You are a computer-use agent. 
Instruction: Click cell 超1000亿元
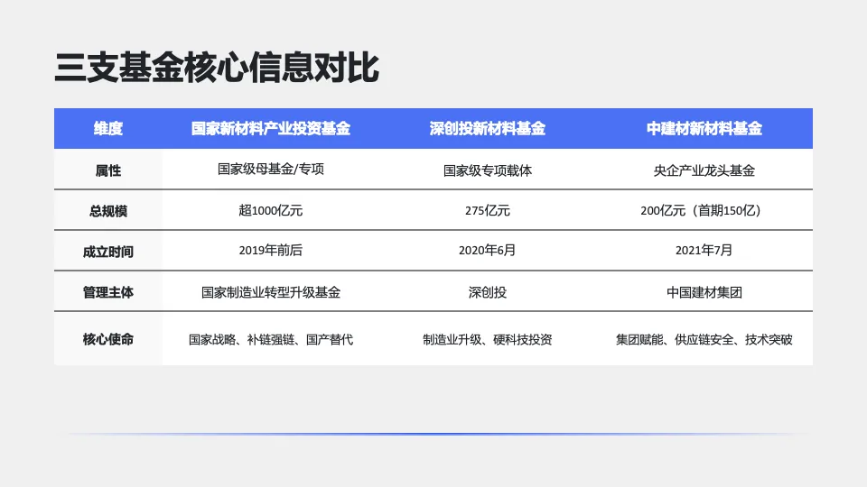271,210
